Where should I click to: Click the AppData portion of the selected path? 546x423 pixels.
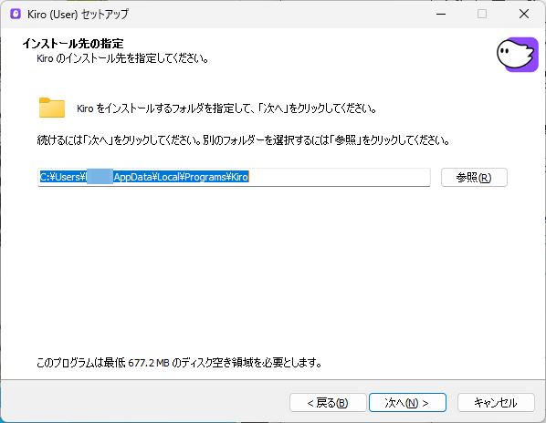click(133, 177)
